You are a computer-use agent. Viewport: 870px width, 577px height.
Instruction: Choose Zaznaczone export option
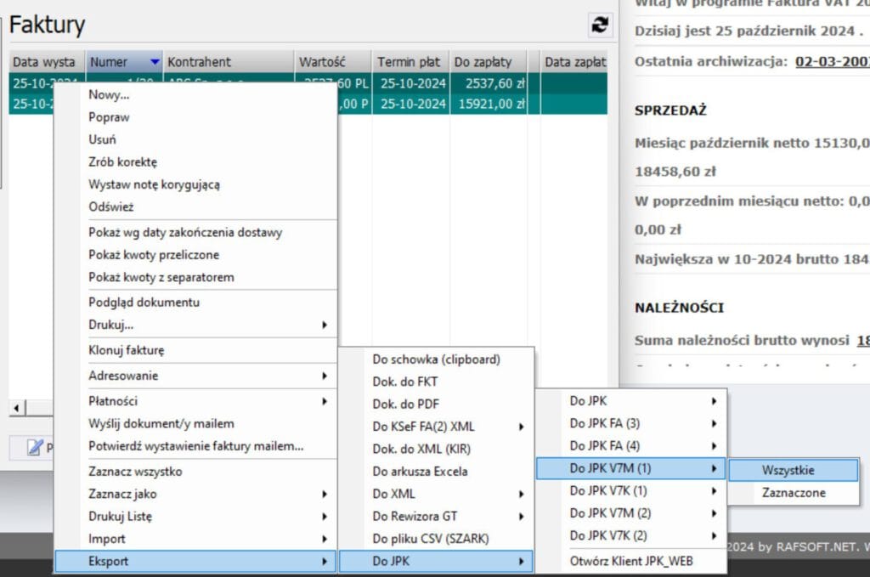point(793,492)
